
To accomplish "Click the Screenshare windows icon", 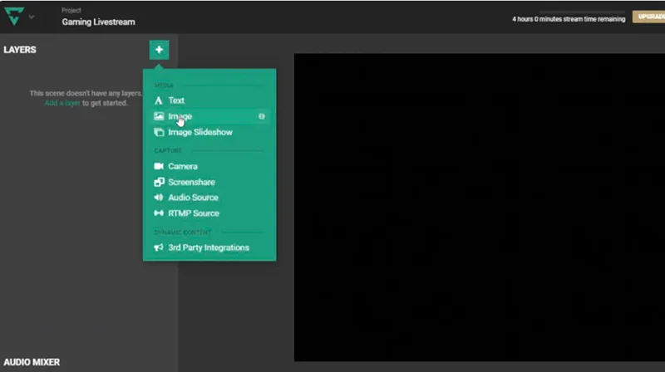I will pos(159,182).
